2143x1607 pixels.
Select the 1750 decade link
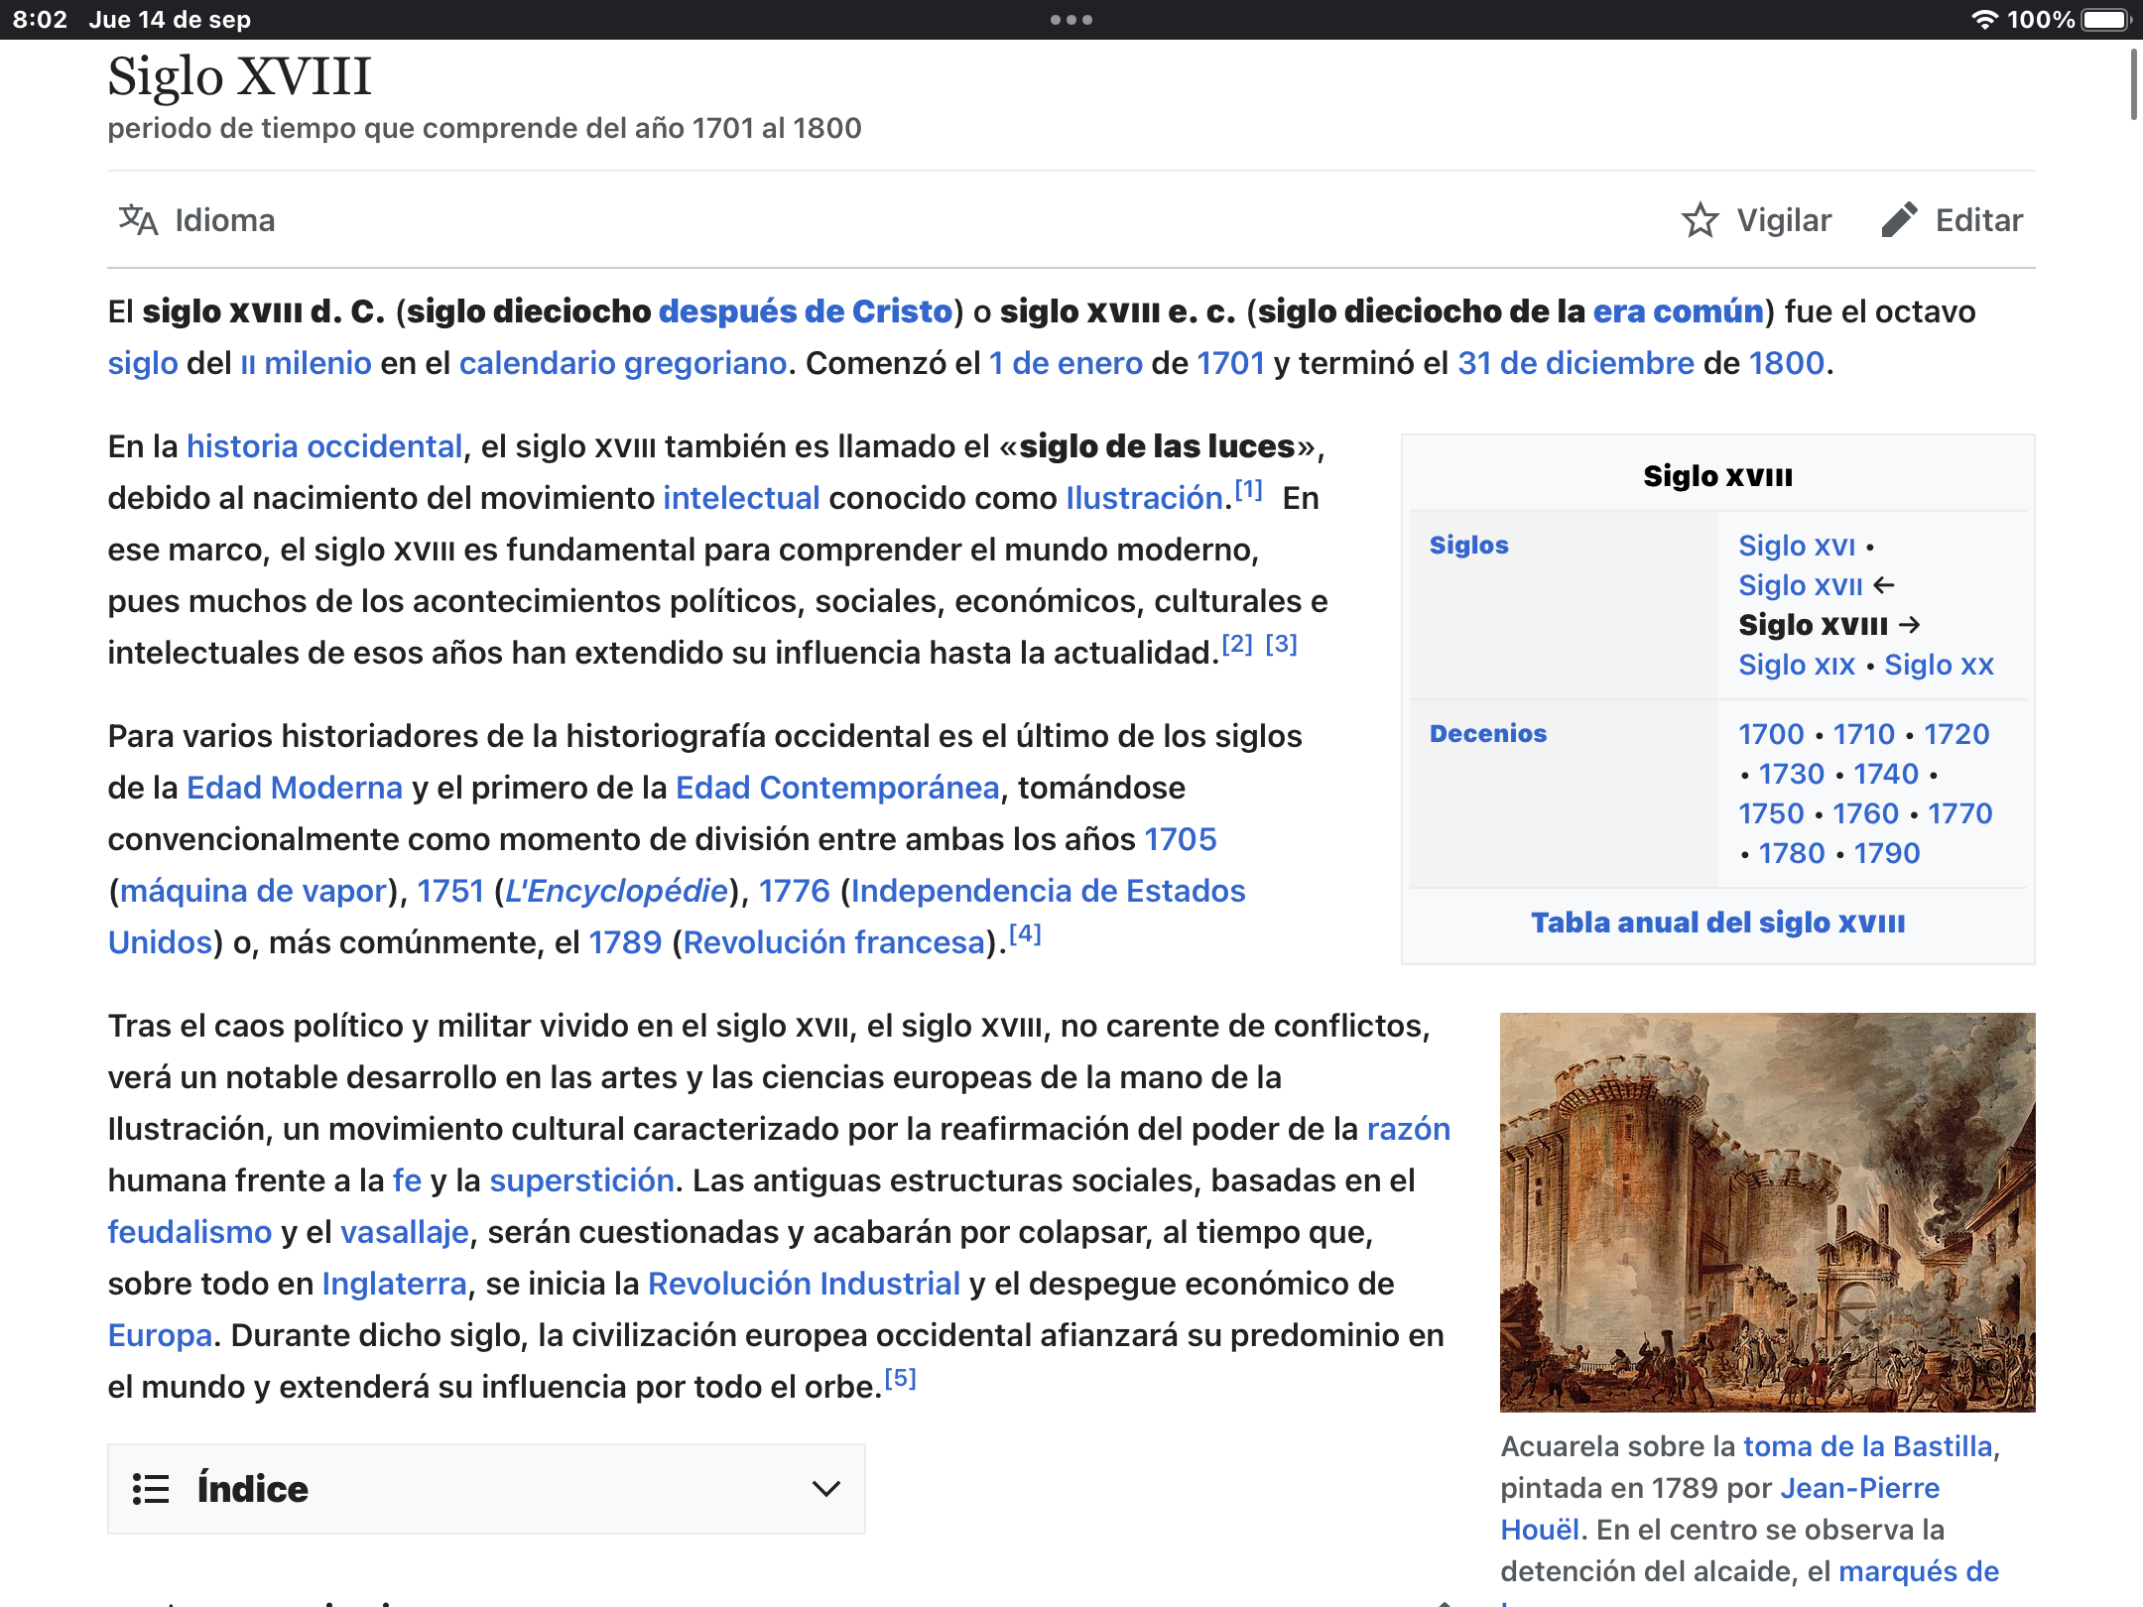1771,813
